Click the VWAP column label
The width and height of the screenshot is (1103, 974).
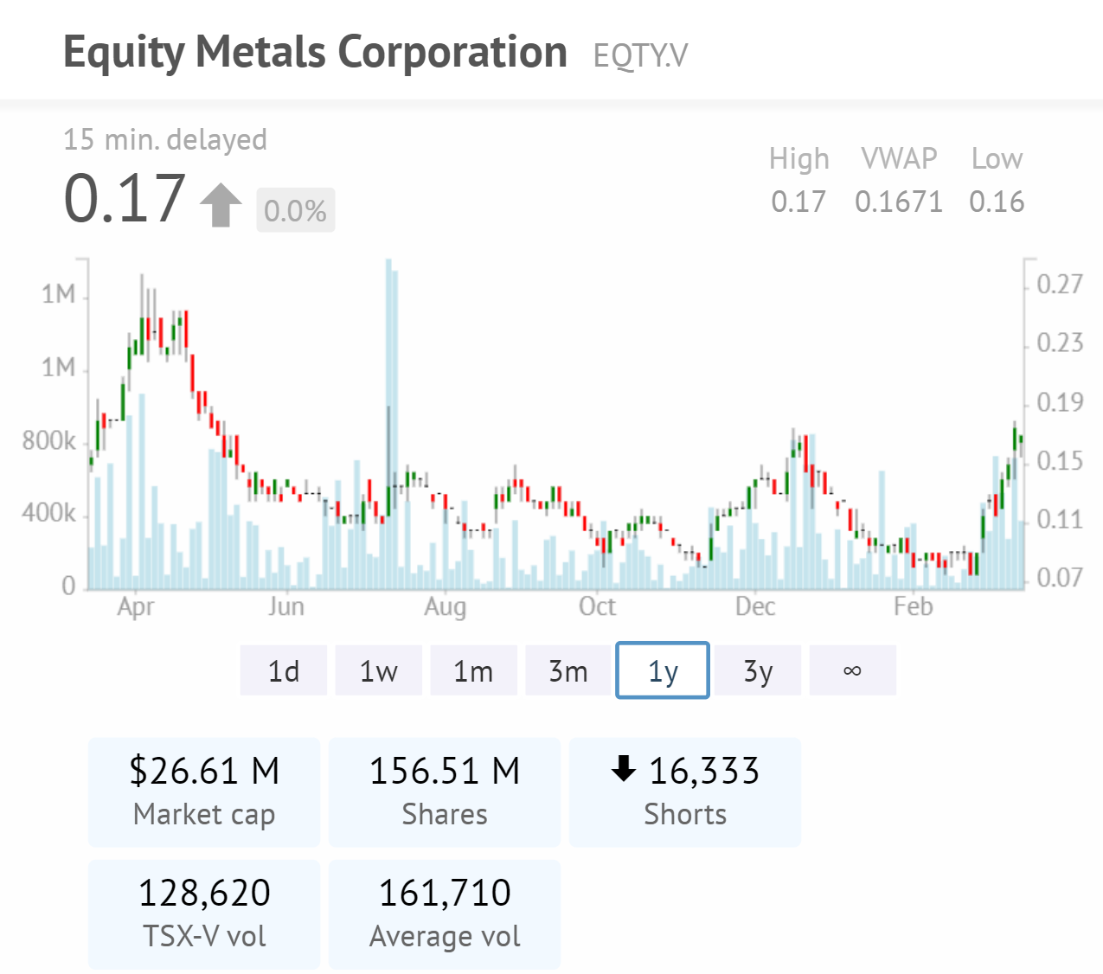(899, 159)
